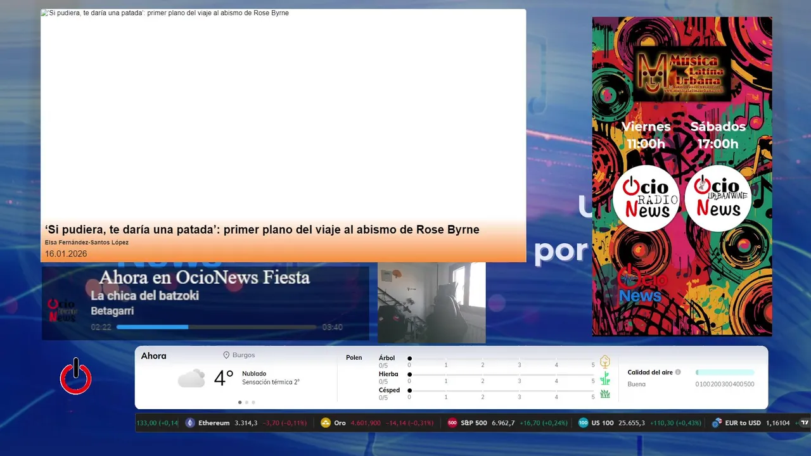Screen dimensions: 811x456
Task: Click the Hierba pollen plant icon
Action: 605,378
